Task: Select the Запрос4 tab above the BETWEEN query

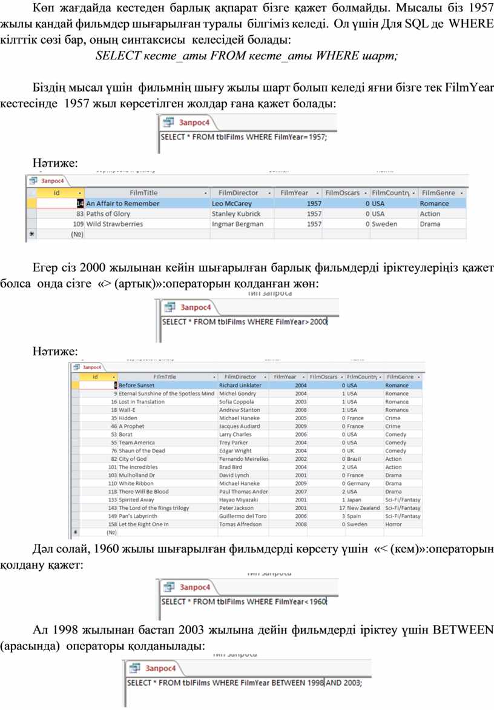Action: [153, 668]
